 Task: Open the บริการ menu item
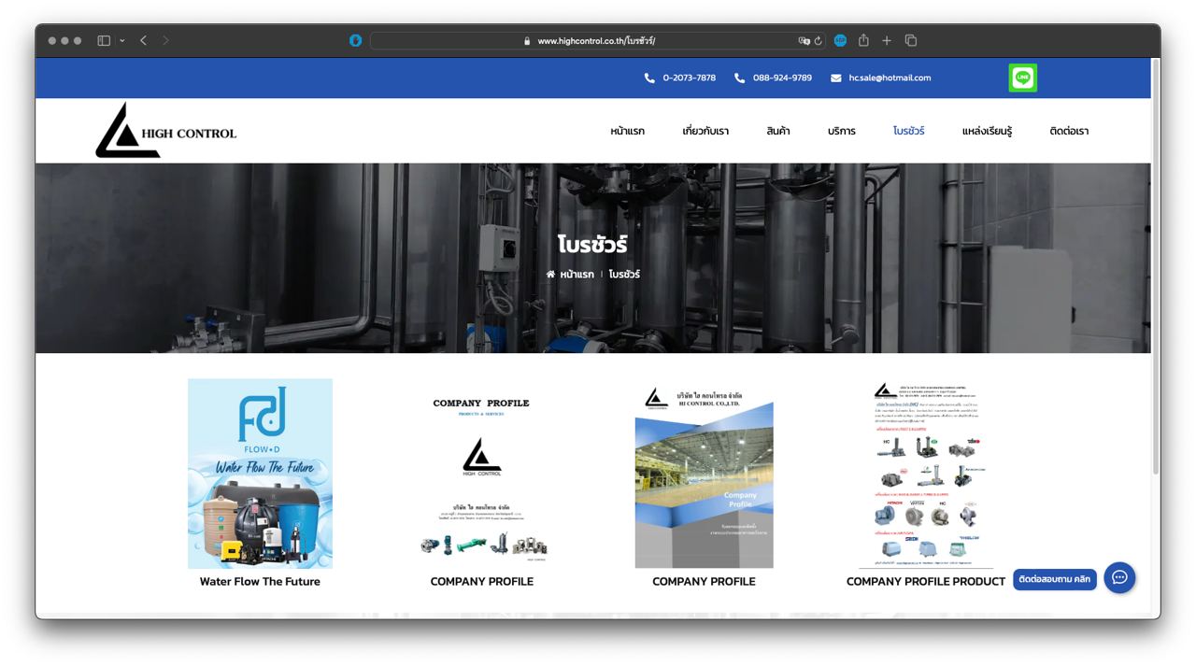pos(841,131)
